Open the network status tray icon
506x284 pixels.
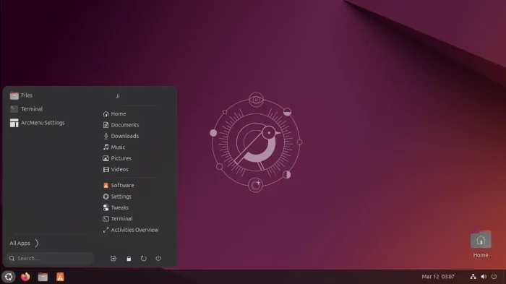pos(473,277)
